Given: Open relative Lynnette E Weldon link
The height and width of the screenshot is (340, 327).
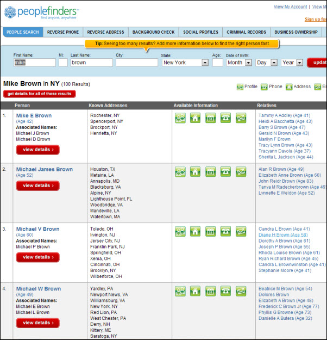Looking at the screenshot, I should click(286, 193).
